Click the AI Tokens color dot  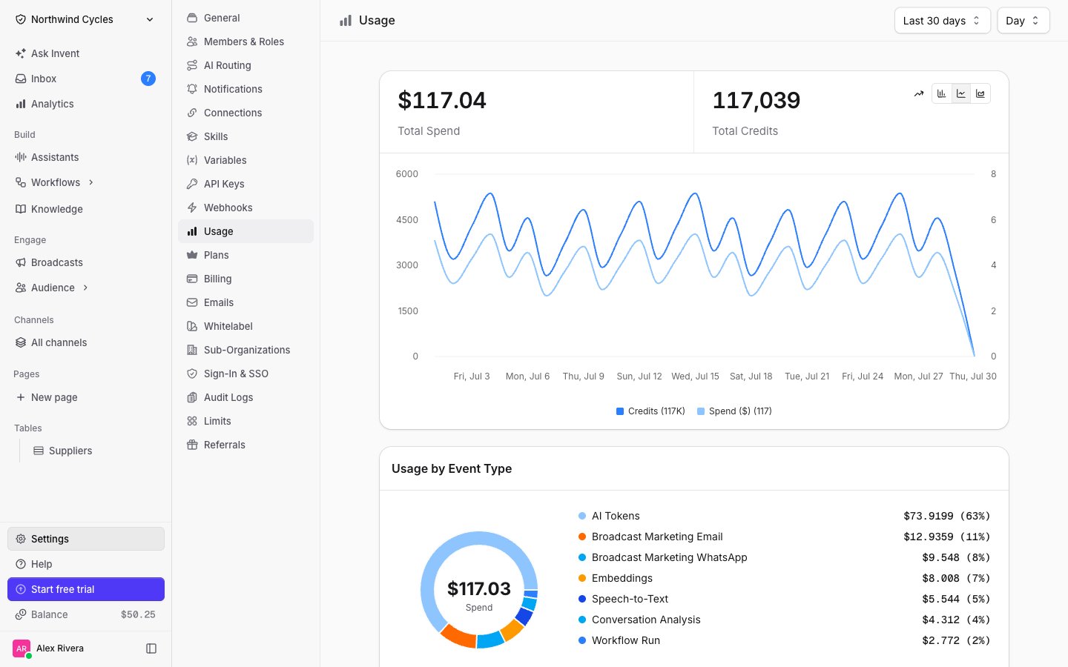tap(582, 516)
